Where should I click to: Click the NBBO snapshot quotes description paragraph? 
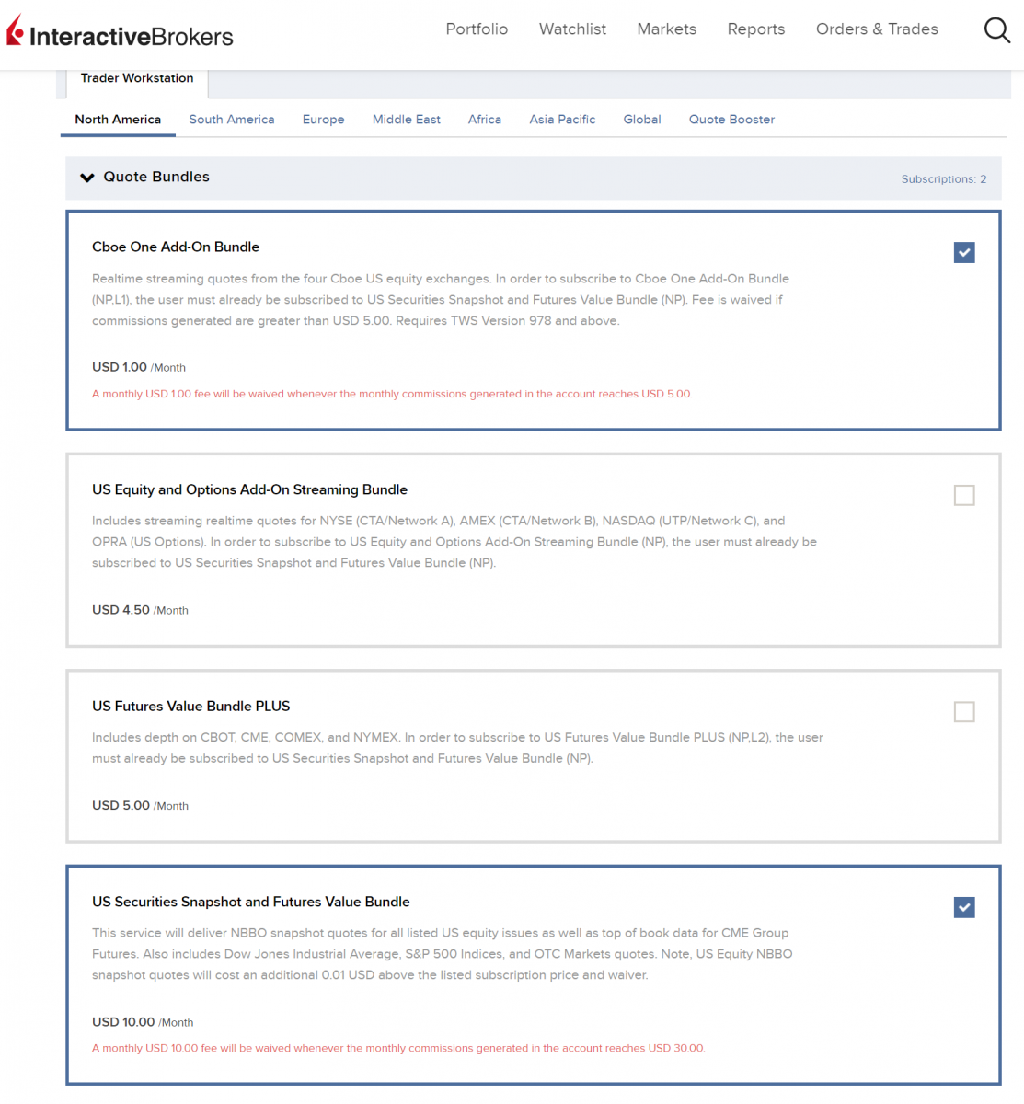(443, 954)
